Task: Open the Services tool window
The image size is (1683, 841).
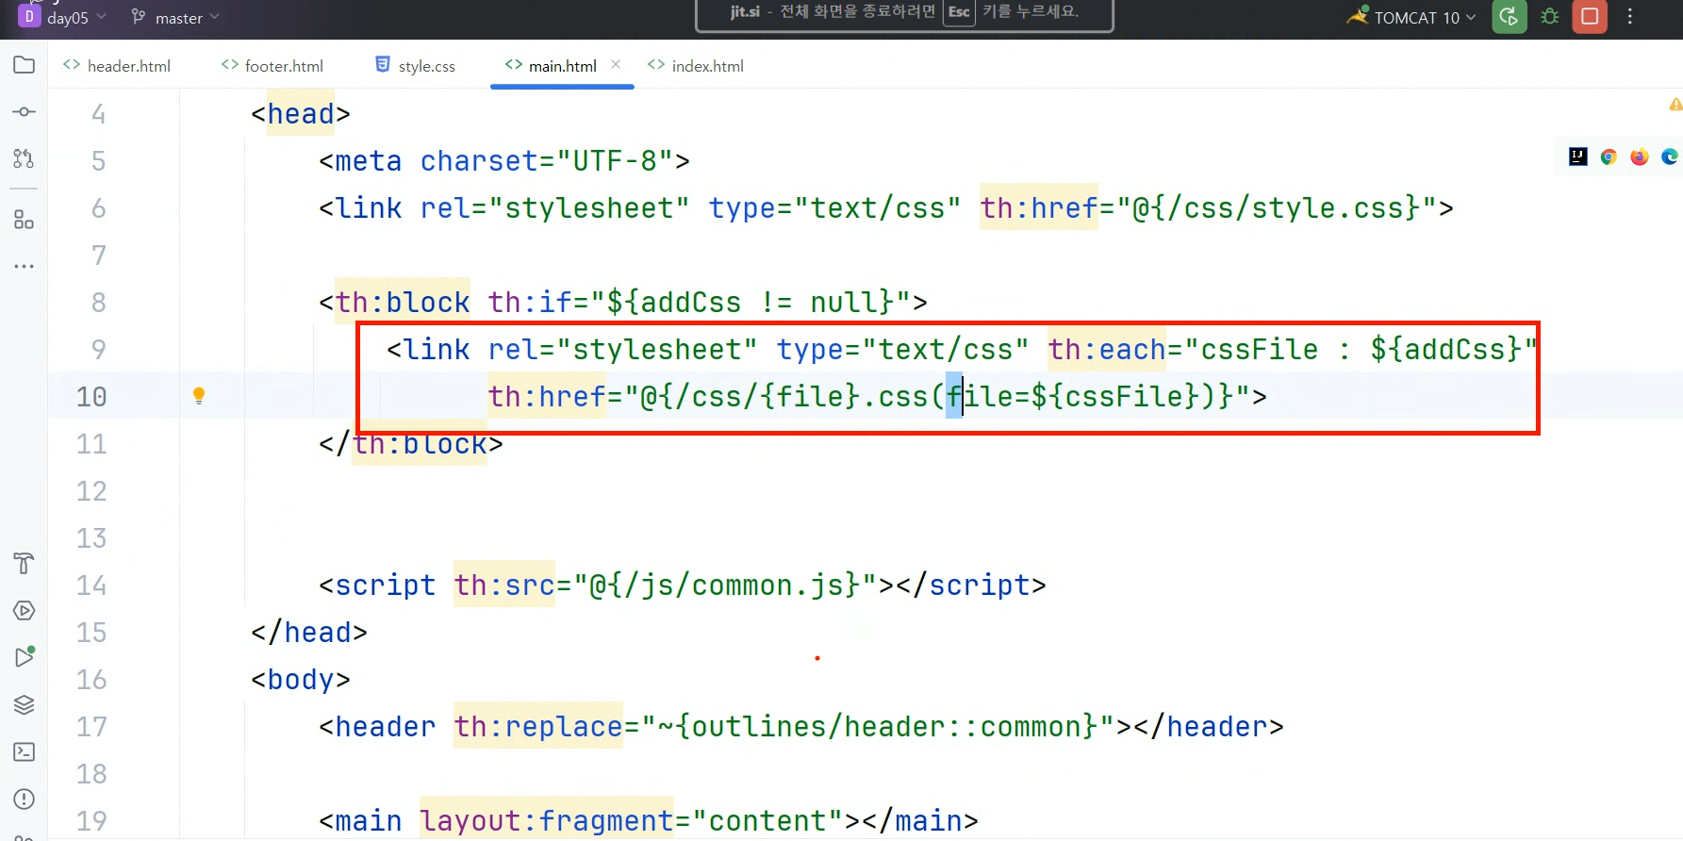Action: coord(25,611)
